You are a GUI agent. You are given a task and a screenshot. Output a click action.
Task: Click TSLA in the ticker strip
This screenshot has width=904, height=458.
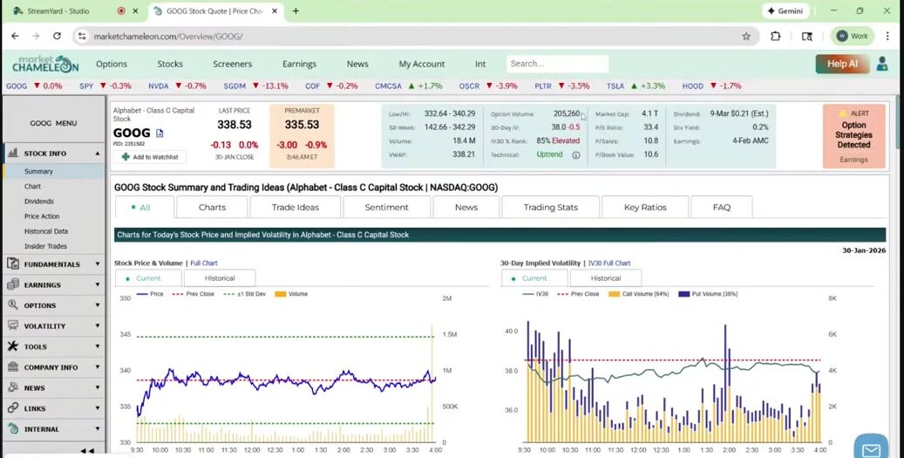[615, 86]
